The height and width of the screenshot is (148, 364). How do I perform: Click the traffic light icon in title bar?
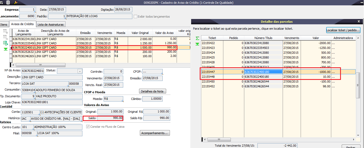[x=8, y=2]
